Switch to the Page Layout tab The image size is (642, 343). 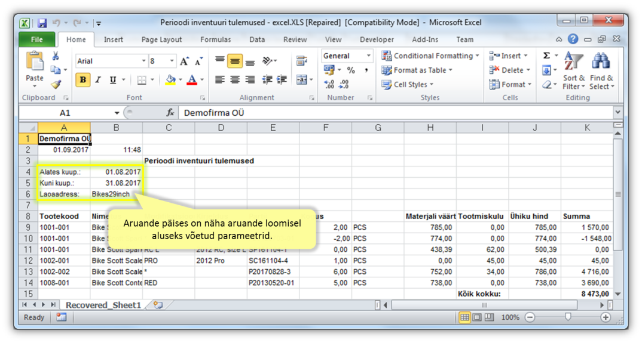[x=162, y=39]
